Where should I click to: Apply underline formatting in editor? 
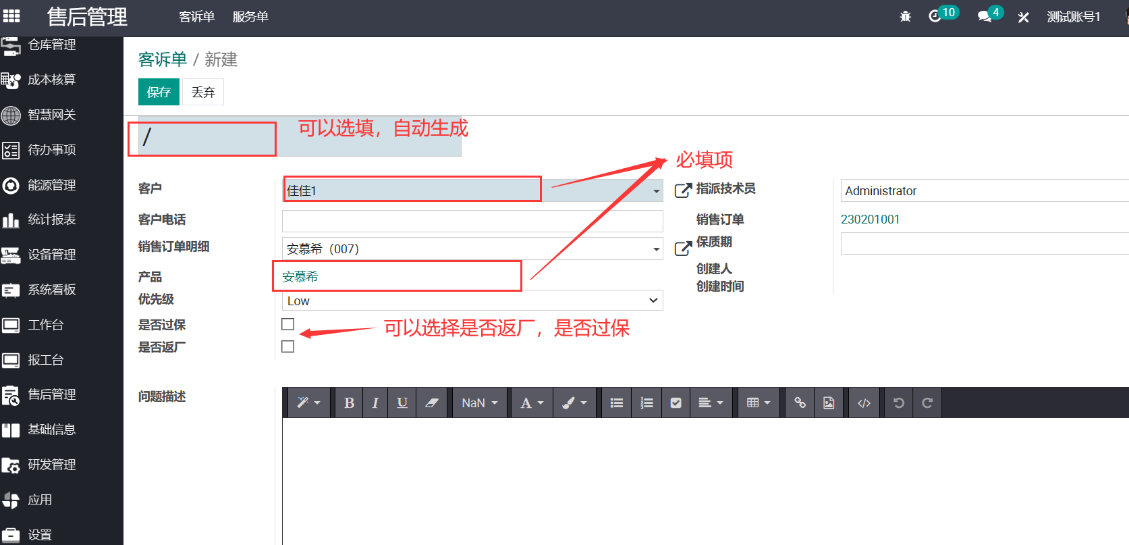click(402, 403)
